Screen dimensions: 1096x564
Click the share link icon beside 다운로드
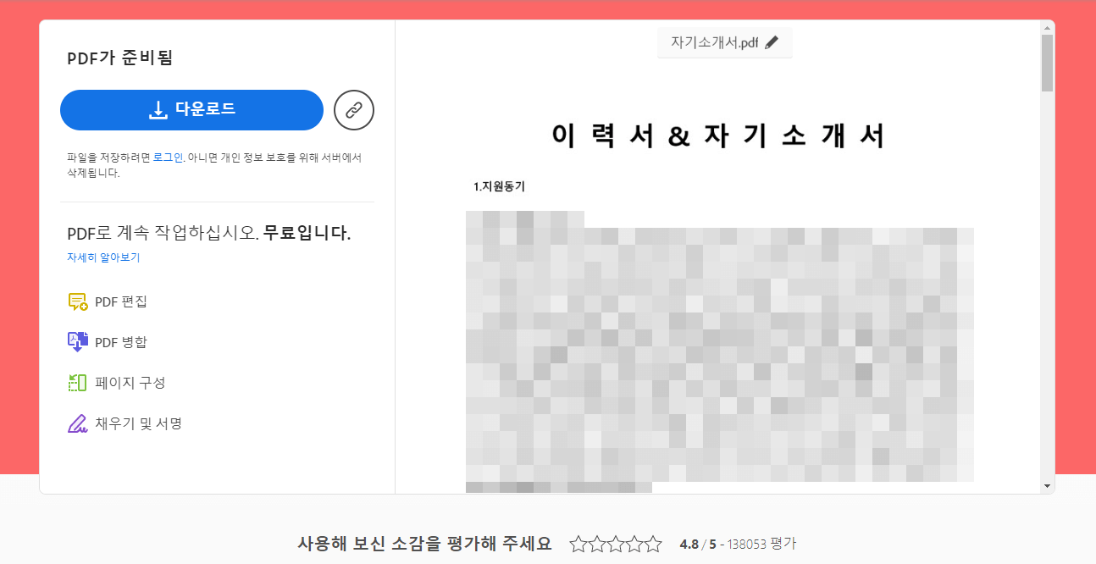(353, 110)
